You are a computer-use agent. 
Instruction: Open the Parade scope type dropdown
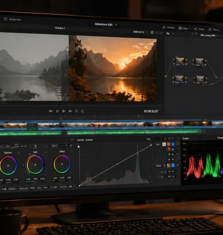[x=220, y=138]
